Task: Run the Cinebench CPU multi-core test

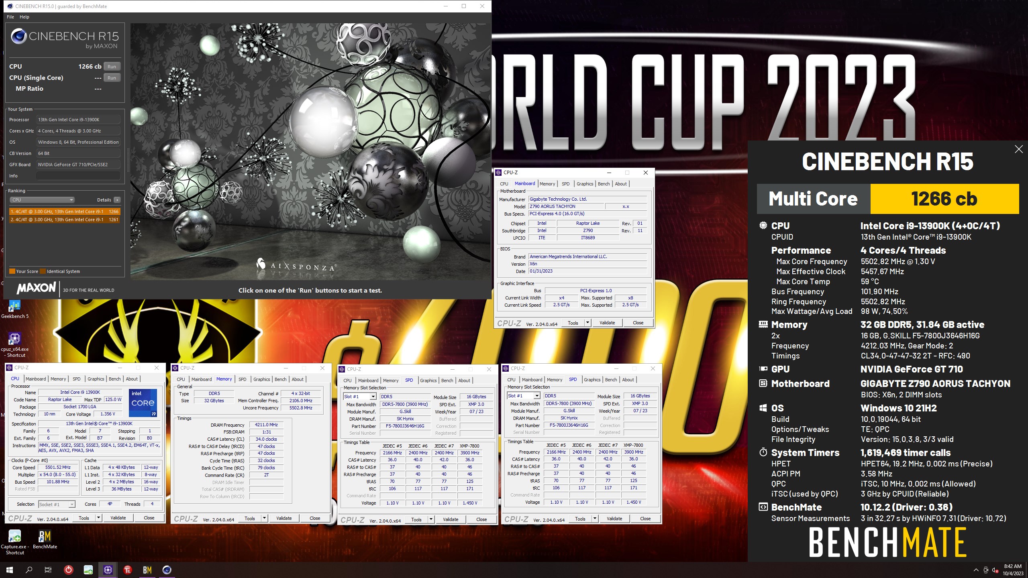Action: 112,67
